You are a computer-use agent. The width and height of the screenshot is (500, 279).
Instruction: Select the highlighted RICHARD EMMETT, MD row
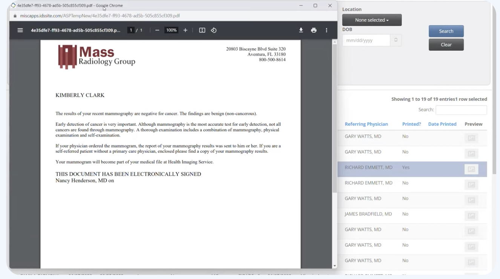(x=412, y=169)
